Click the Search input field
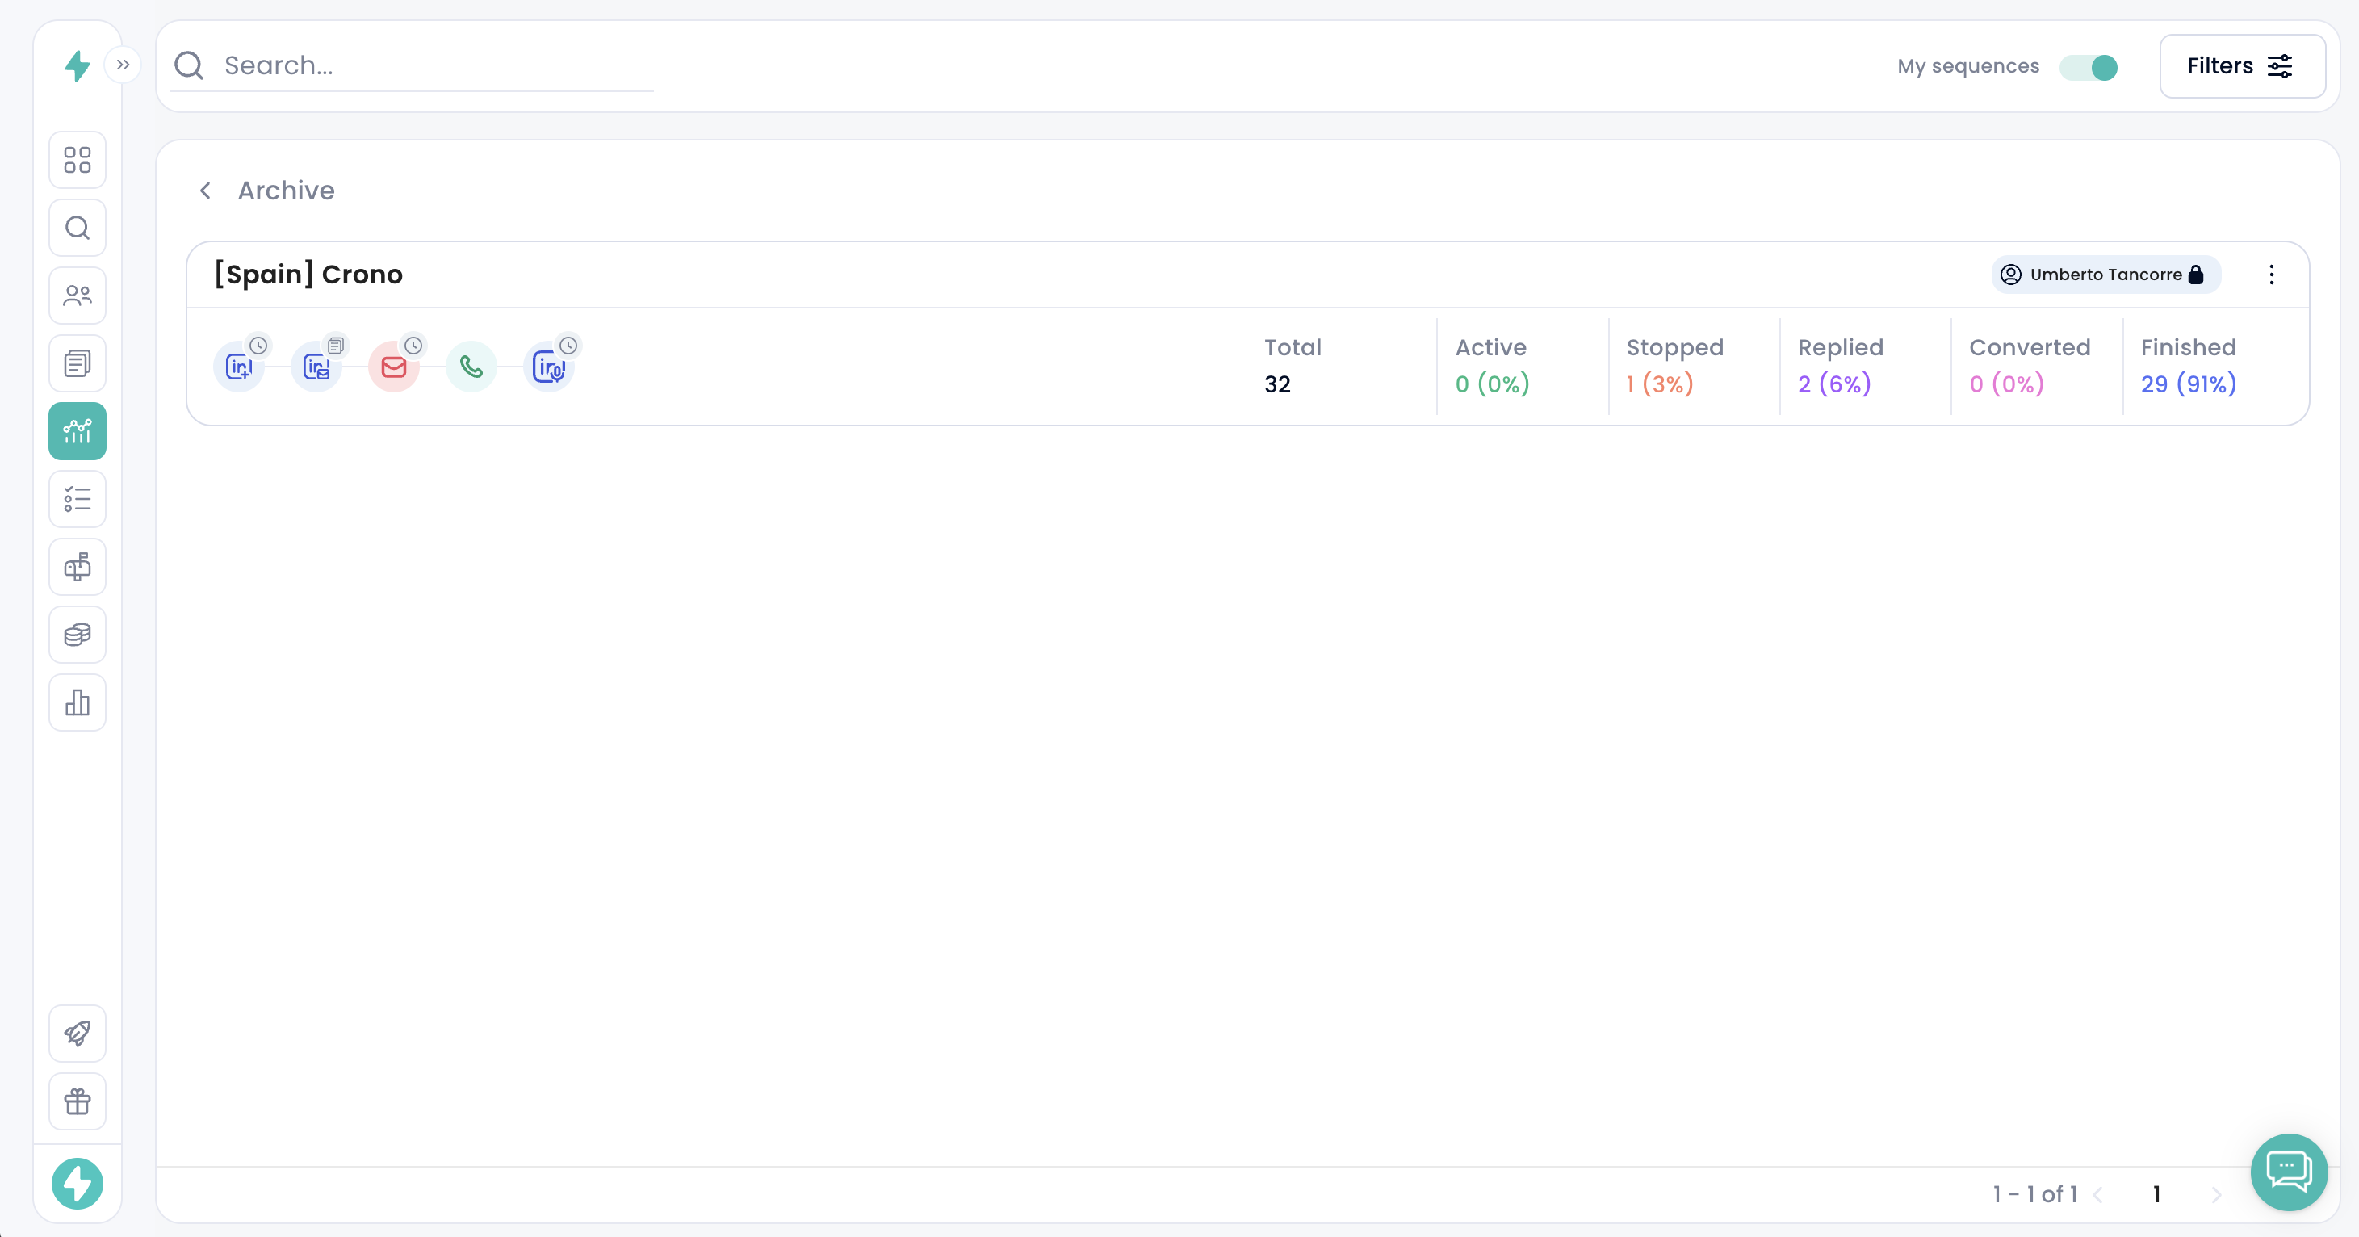Screen dimensions: 2359x1237 tap(430, 66)
